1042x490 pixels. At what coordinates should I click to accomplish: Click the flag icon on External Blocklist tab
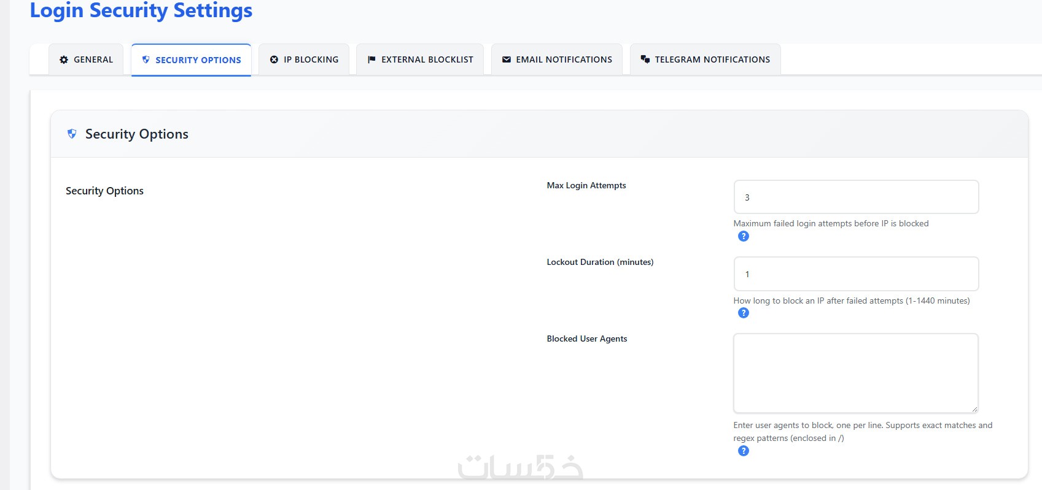point(371,59)
